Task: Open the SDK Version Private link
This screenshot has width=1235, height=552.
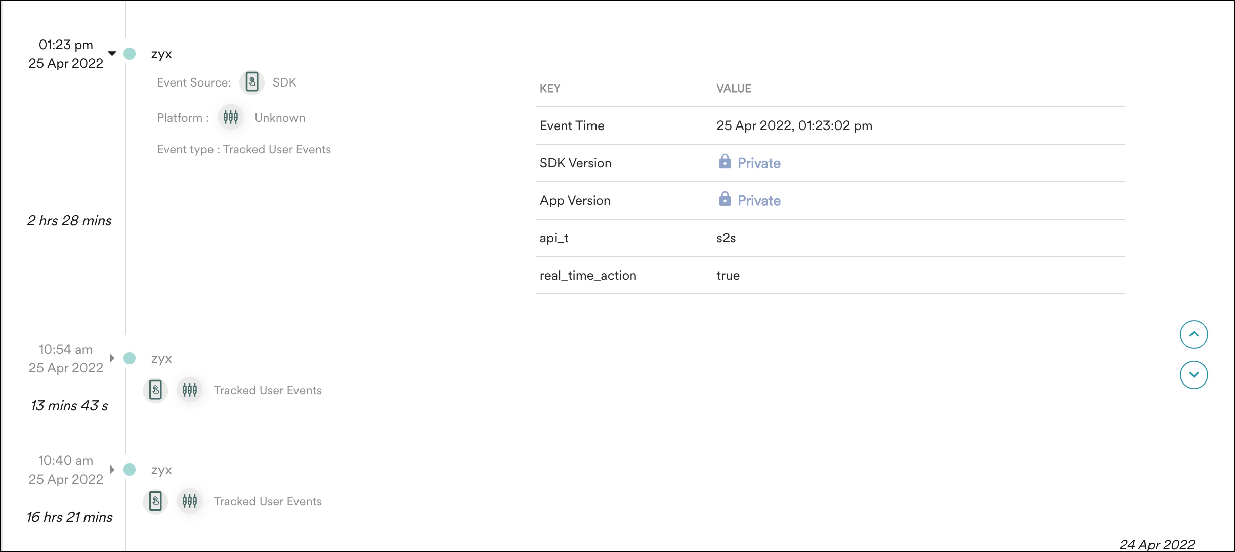Action: coord(758,163)
